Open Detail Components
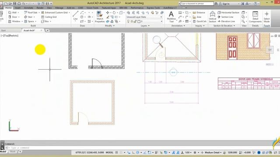This screenshot has height=157, width=280. 255,17
